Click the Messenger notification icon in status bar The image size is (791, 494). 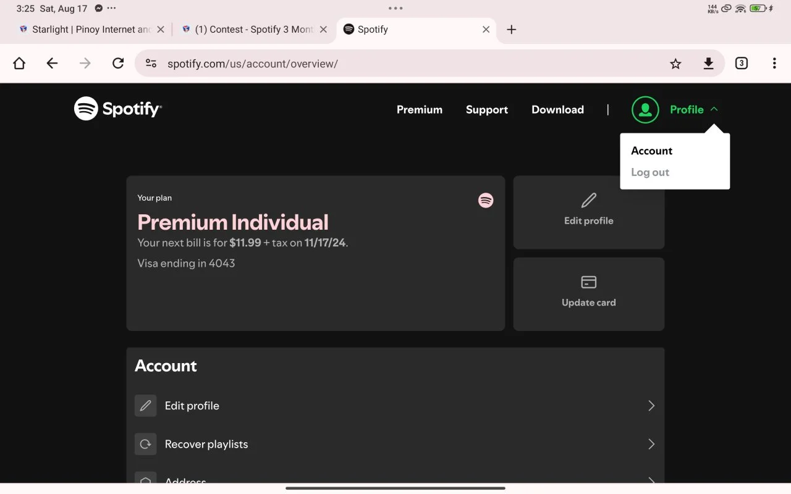click(x=98, y=9)
